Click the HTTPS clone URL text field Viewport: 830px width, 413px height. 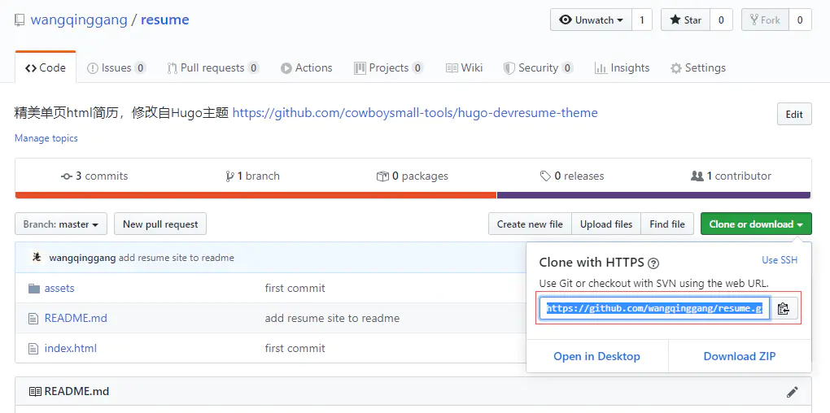[654, 309]
